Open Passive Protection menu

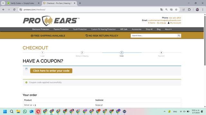tap(61, 29)
